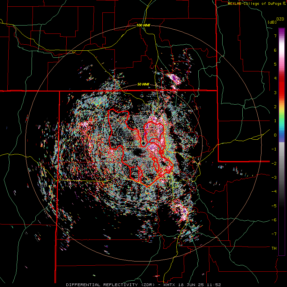Click the 50 NMI range ring label
The height and width of the screenshot is (287, 287).
tap(143, 85)
